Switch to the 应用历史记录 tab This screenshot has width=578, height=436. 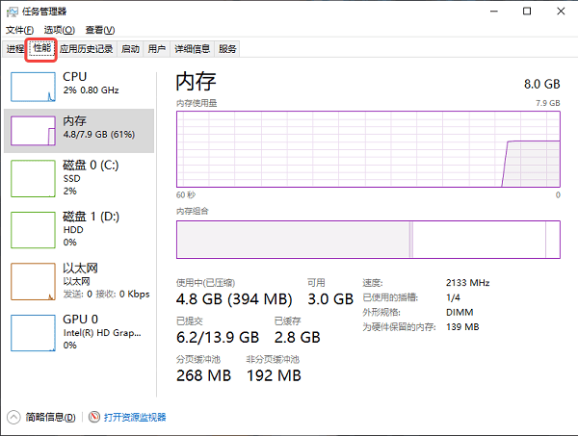(86, 49)
